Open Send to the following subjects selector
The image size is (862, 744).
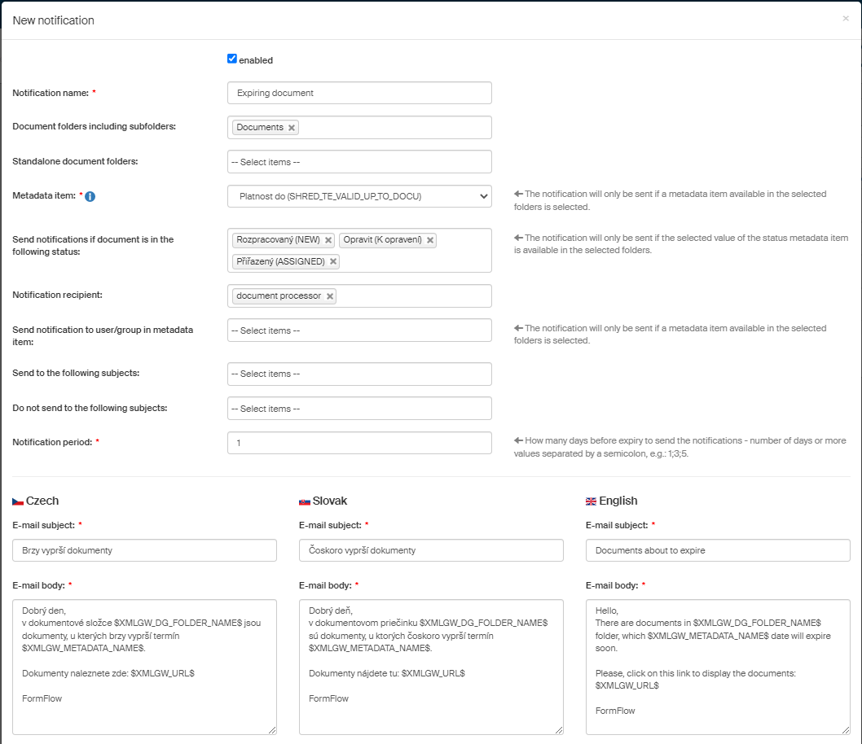point(359,374)
